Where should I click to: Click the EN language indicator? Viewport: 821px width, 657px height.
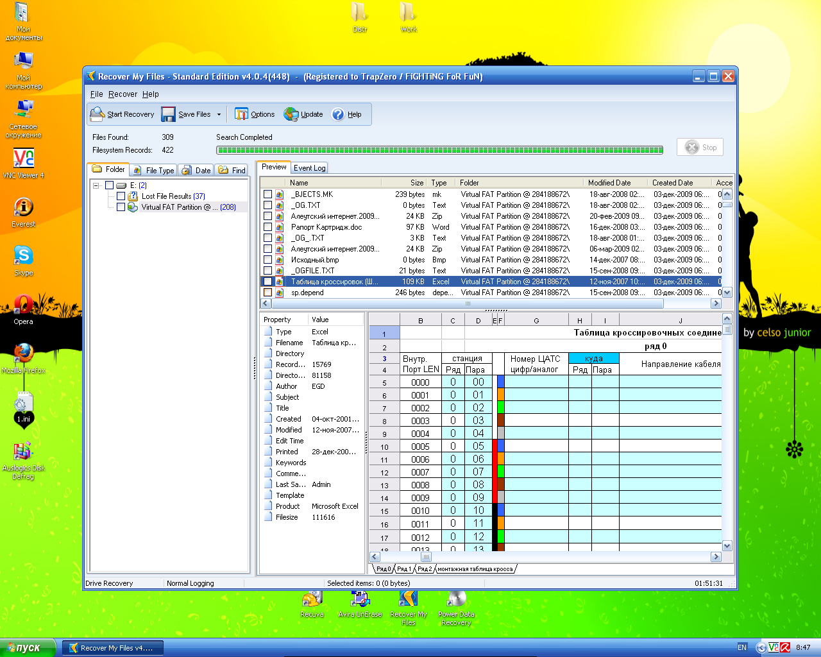742,647
